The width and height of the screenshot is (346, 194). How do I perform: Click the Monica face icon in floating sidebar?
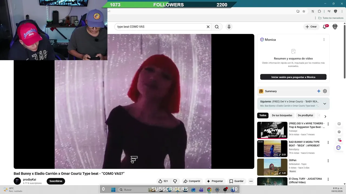[338, 148]
